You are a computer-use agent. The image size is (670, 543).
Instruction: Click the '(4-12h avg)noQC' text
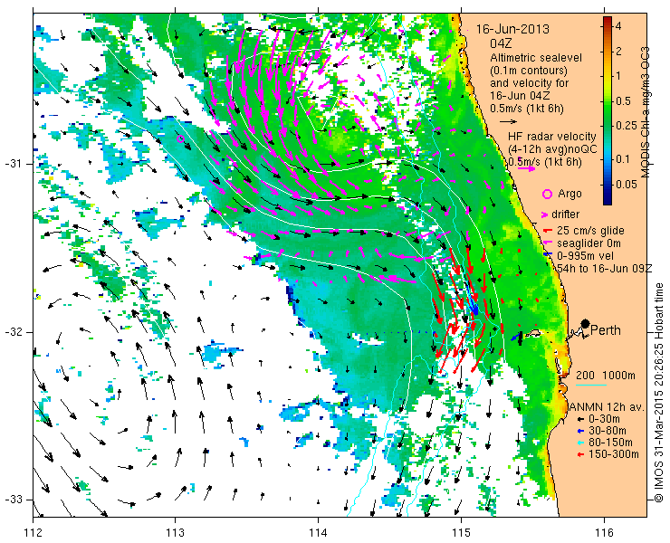(552, 149)
